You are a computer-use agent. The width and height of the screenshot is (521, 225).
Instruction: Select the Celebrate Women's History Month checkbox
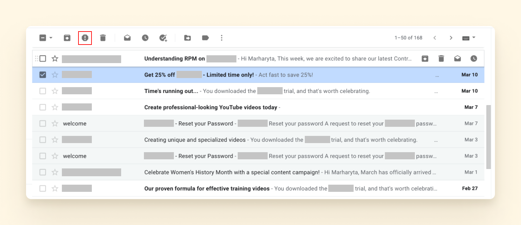tap(43, 172)
